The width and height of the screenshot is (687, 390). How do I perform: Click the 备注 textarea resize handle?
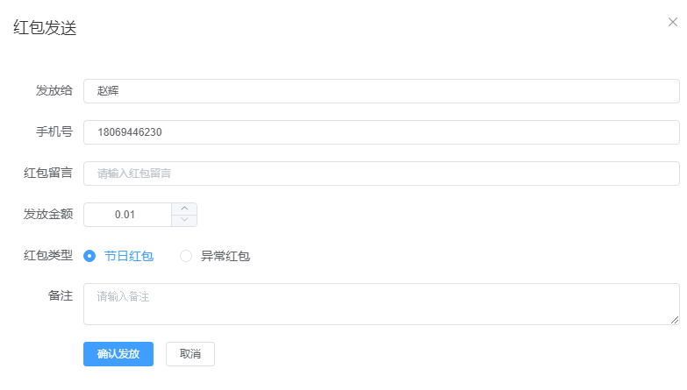[675, 320]
